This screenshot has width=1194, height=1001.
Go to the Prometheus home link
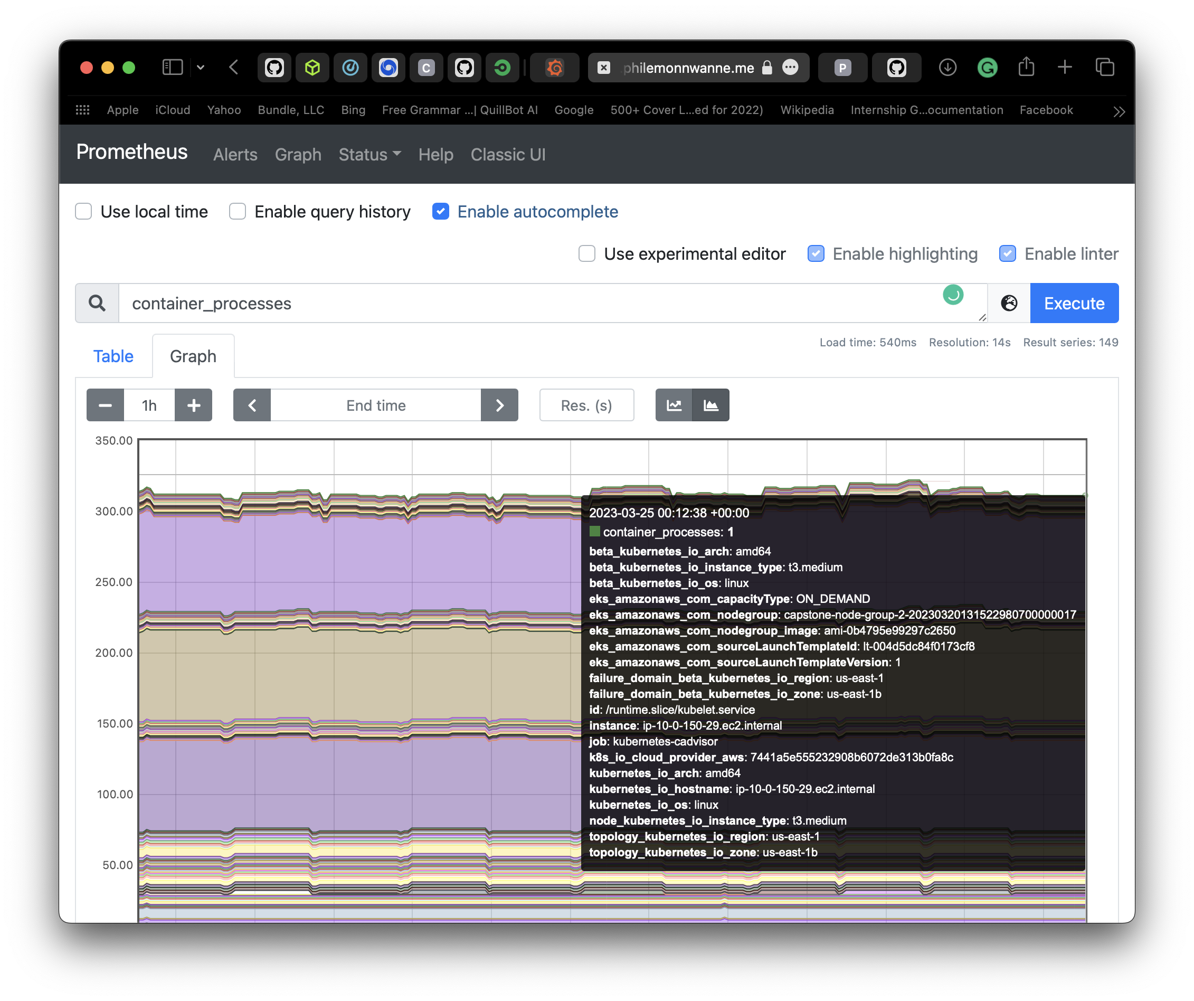coord(132,153)
